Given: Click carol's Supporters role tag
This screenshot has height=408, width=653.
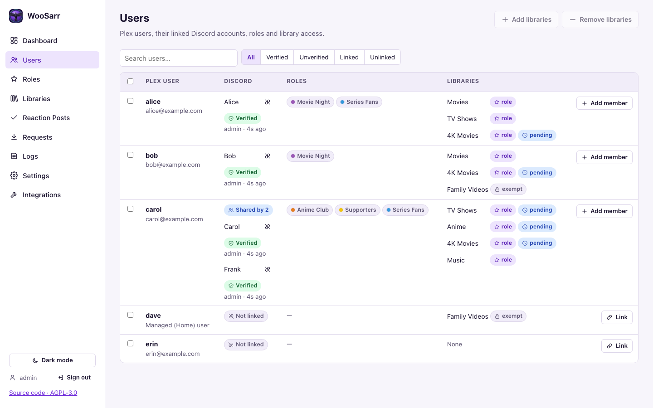Looking at the screenshot, I should tap(357, 210).
